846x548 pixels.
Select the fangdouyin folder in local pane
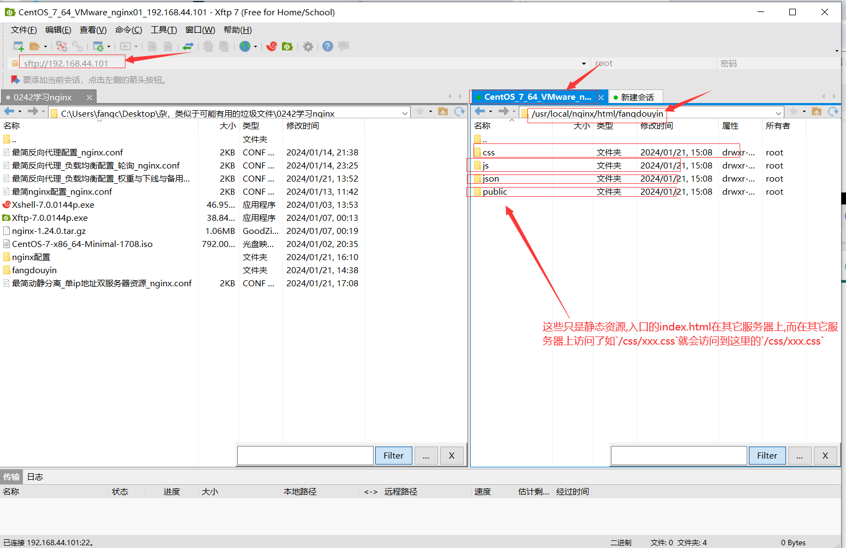point(181,270)
